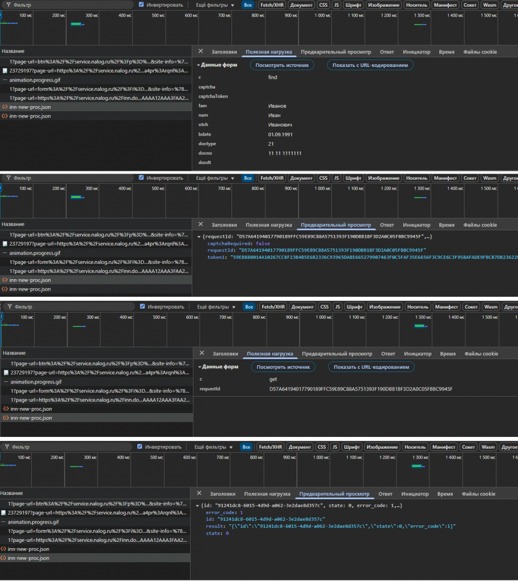Click the JSON icon of the unhighlighted inn-new-proc.json in top panel
The width and height of the screenshot is (518, 581).
5,116
